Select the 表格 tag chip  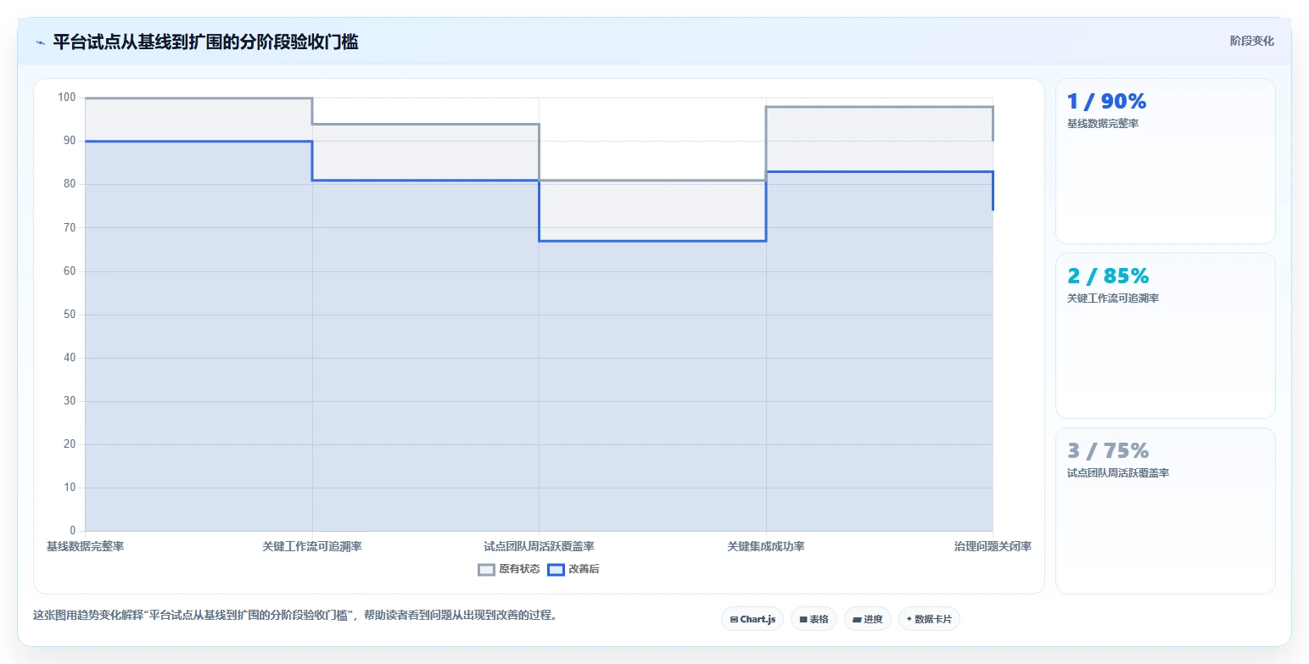tap(814, 619)
